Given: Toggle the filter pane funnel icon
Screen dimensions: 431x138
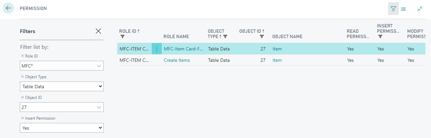Looking at the screenshot, I should click(x=393, y=9).
